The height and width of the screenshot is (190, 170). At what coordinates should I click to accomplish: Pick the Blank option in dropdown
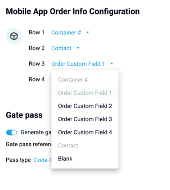coord(85,158)
